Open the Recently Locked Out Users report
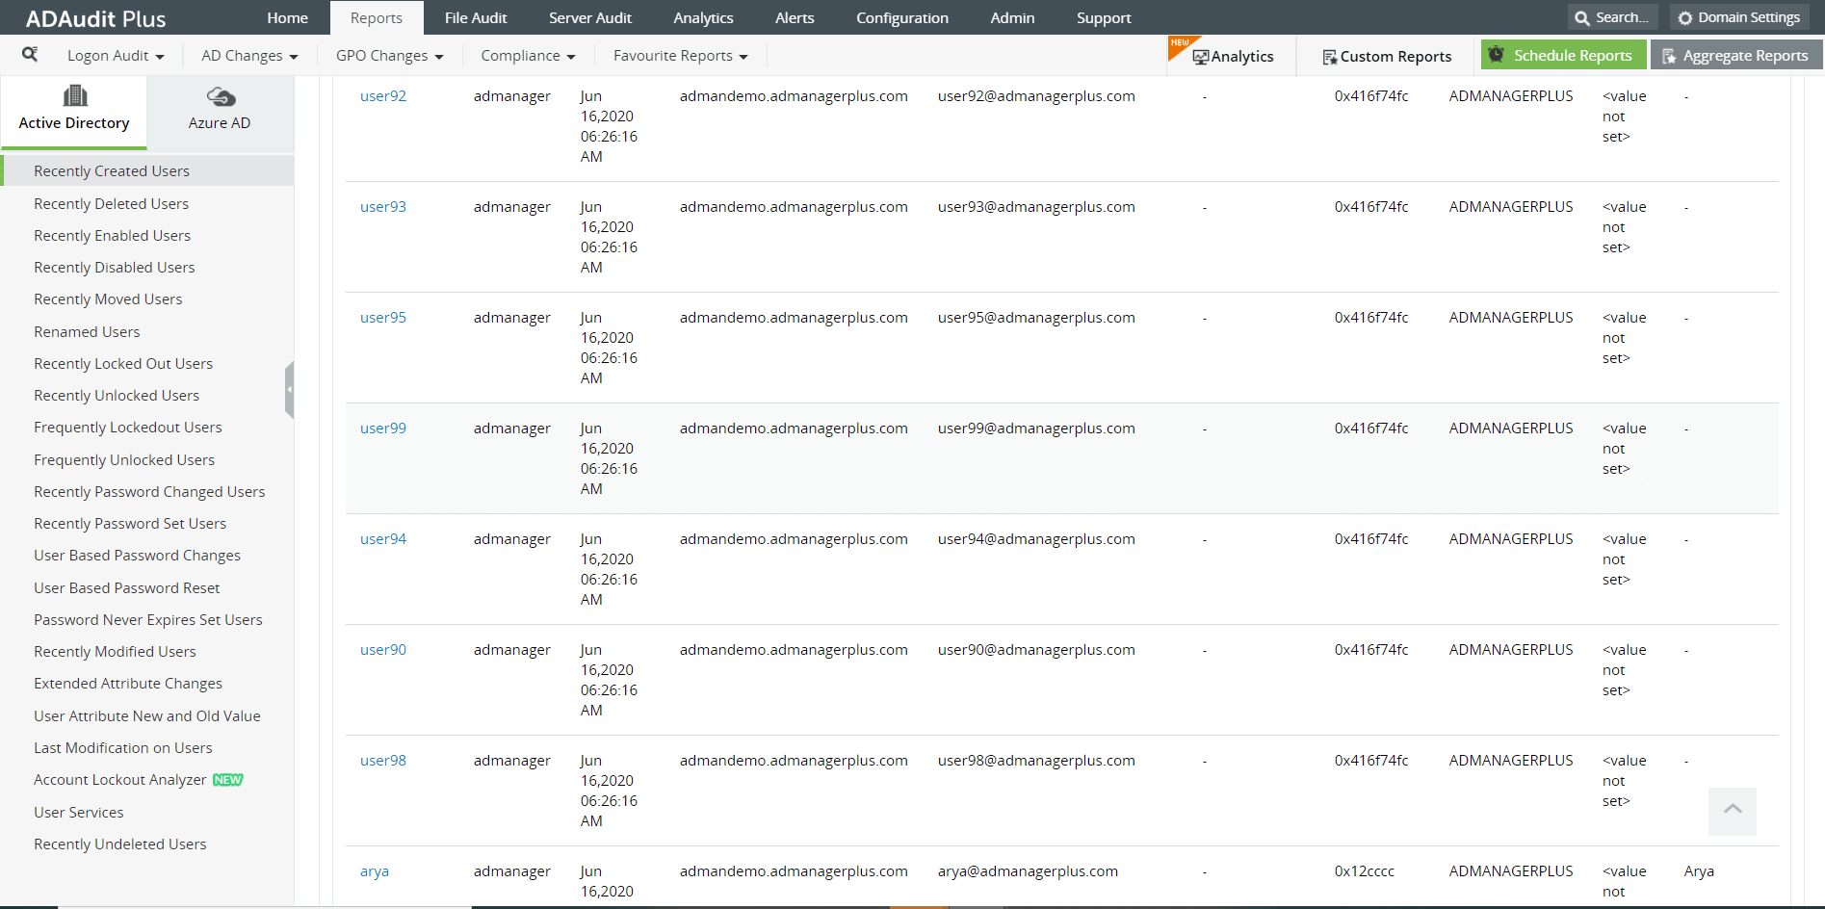Viewport: 1825px width, 909px height. (123, 363)
